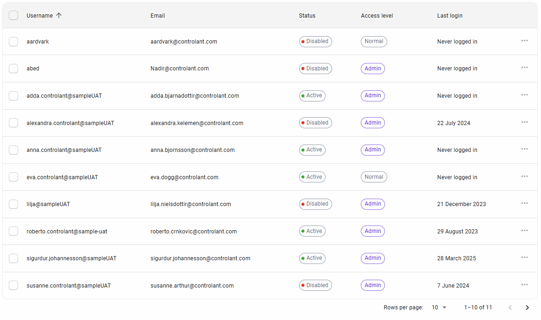Click the ellipsis icon for lilja@sampleUAT

[x=524, y=203]
